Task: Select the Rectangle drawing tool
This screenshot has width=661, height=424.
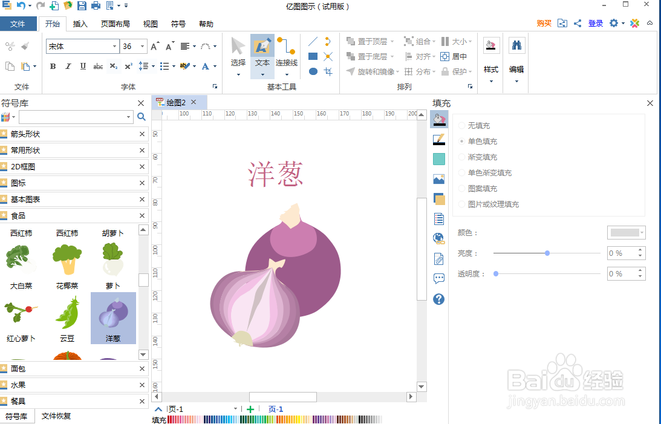Action: click(313, 56)
